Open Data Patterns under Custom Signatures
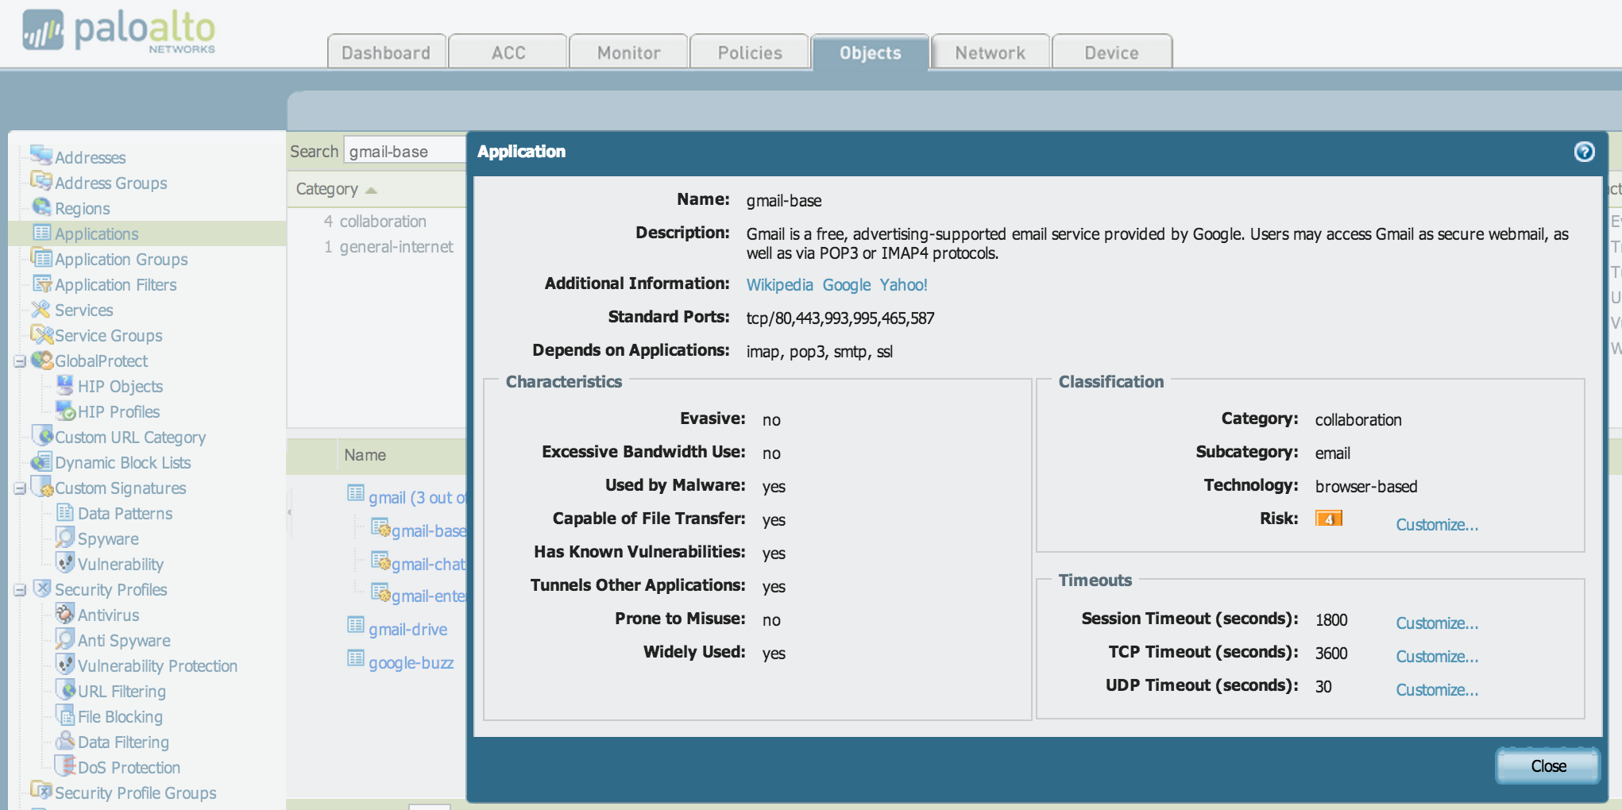Screen dimensions: 1622x810 (125, 513)
